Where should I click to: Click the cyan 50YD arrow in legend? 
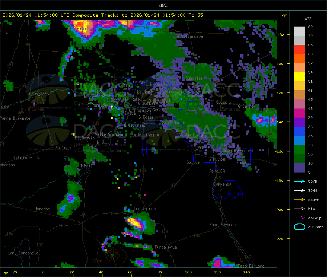pos(299,181)
